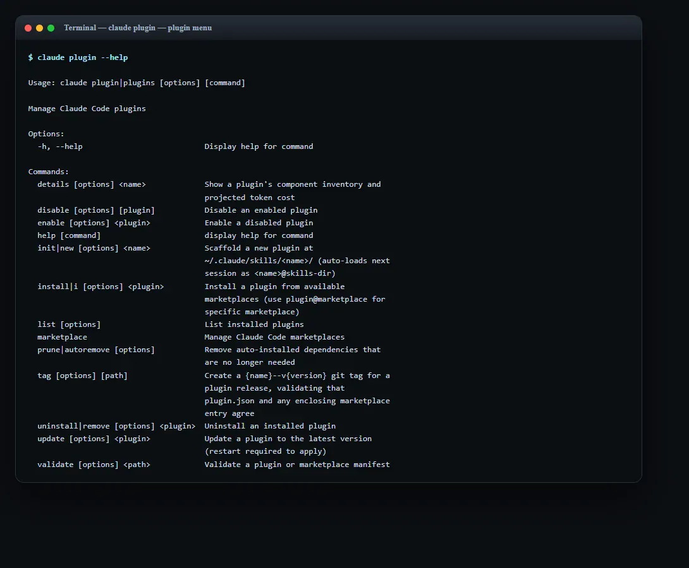The image size is (689, 568).
Task: Click the 'marketplace' command entry
Action: point(63,337)
